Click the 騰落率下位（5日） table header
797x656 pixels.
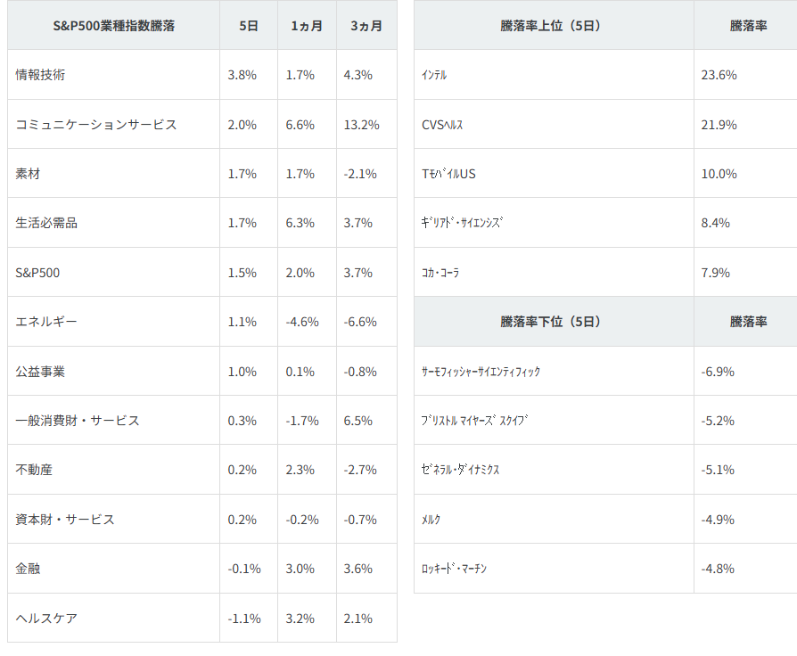coord(551,322)
